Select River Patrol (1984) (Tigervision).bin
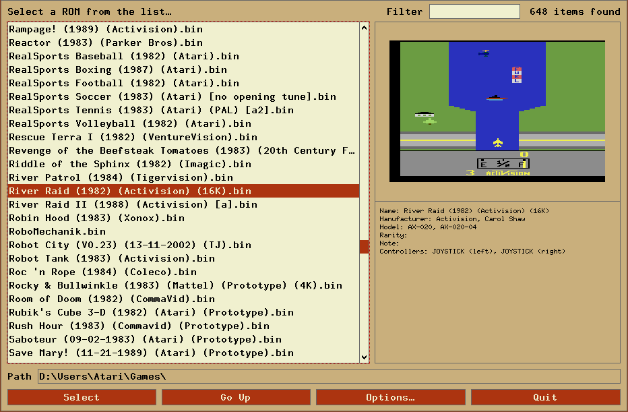 point(183,177)
